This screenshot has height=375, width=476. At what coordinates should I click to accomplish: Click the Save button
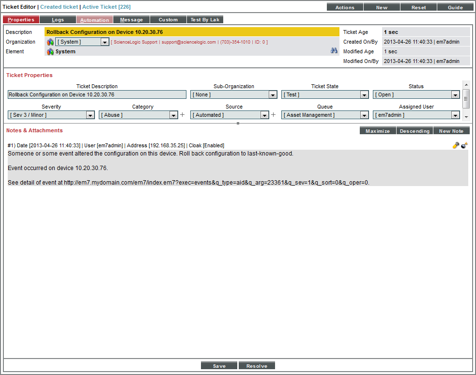pyautogui.click(x=219, y=366)
